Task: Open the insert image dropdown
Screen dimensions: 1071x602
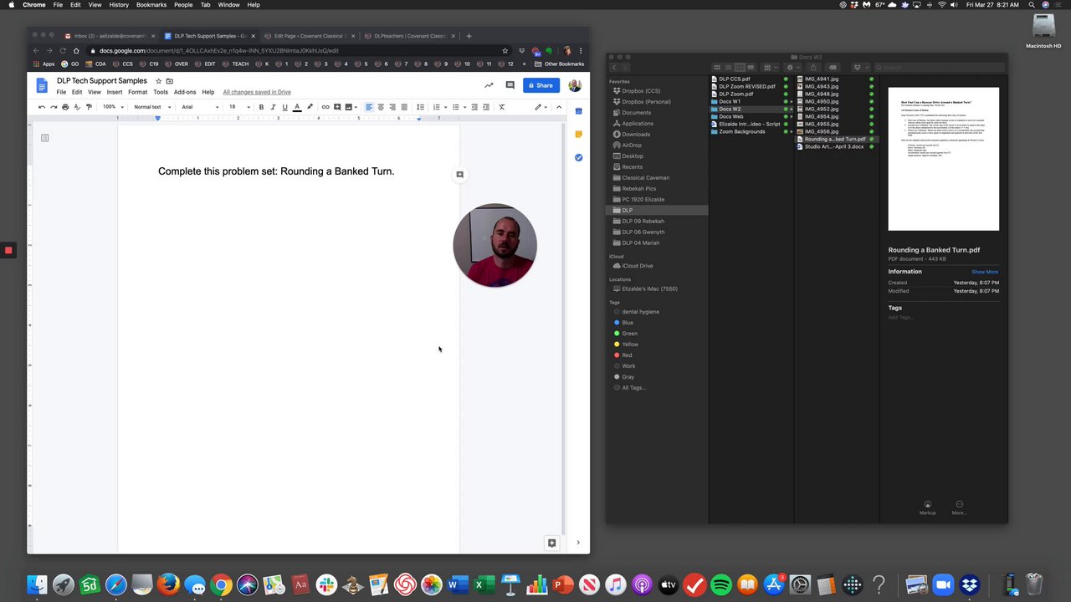Action: pos(351,107)
